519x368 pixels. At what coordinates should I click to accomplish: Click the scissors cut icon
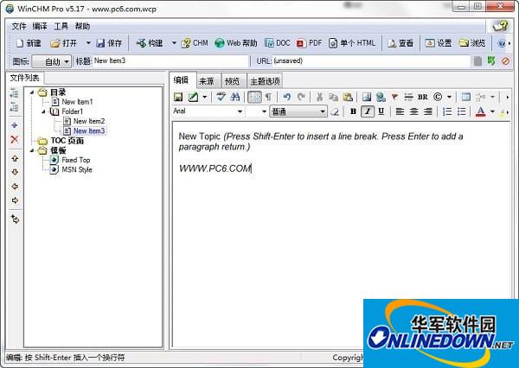[319, 97]
